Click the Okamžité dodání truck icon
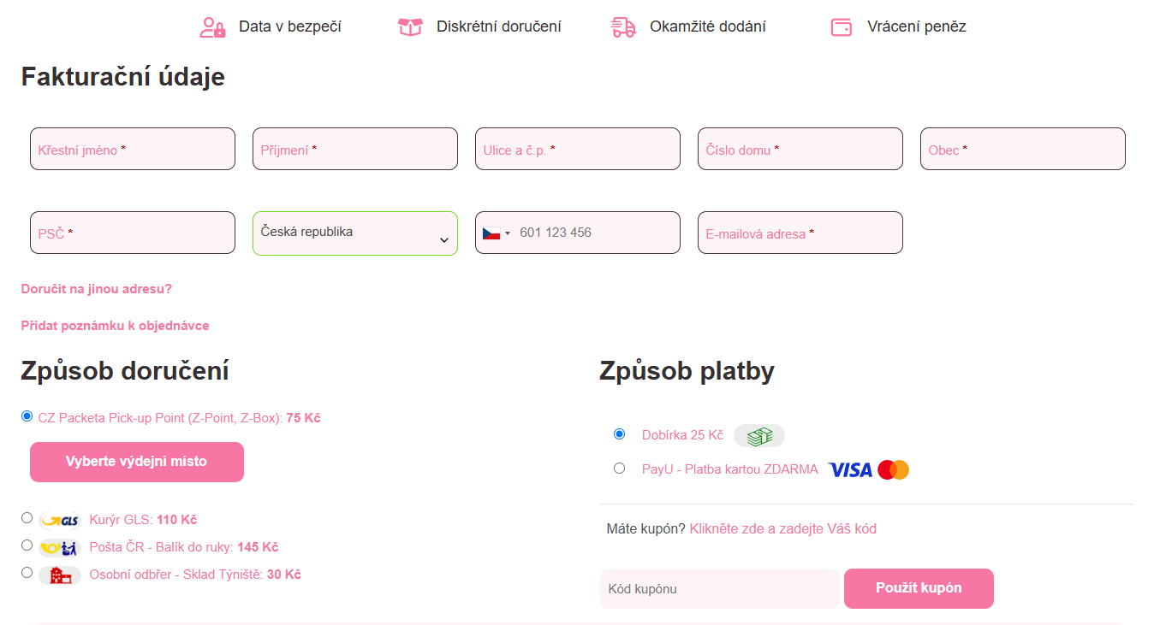Image resolution: width=1154 pixels, height=625 pixels. [622, 27]
